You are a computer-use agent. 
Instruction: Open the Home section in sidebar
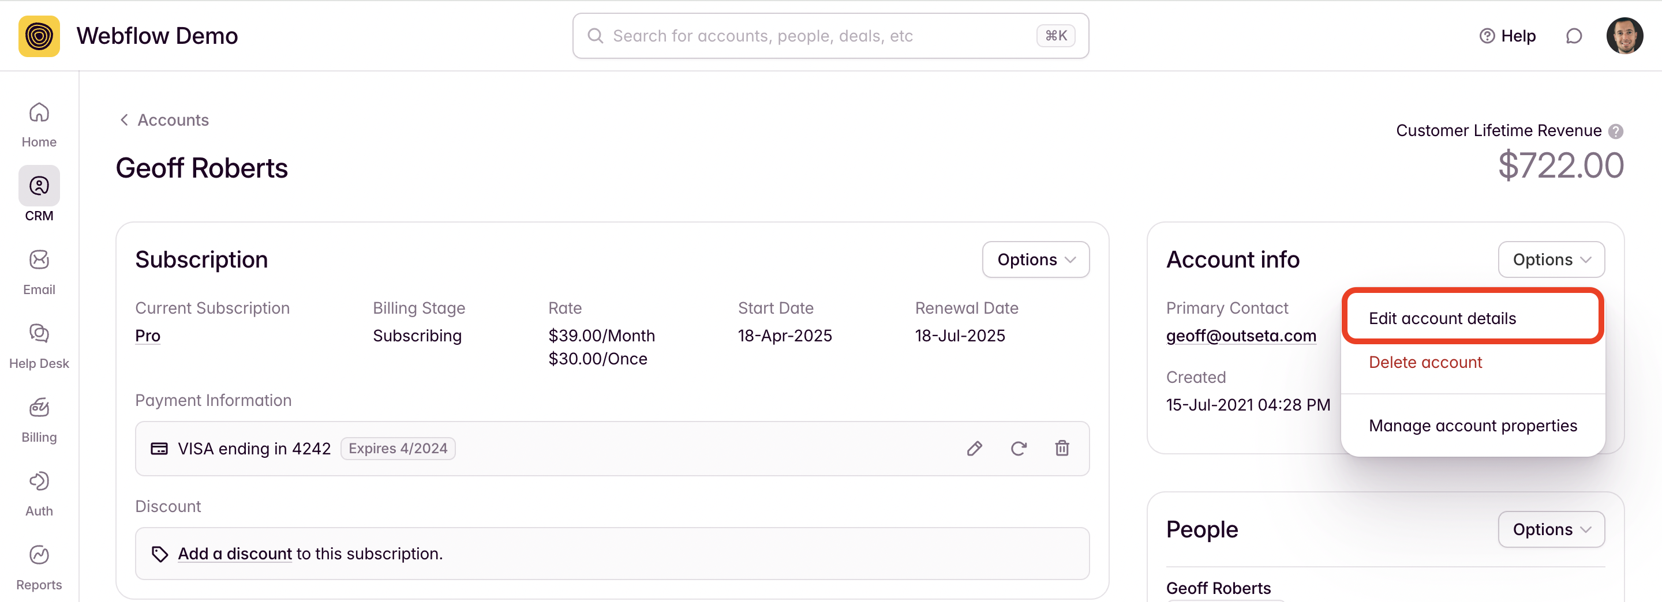click(x=39, y=125)
